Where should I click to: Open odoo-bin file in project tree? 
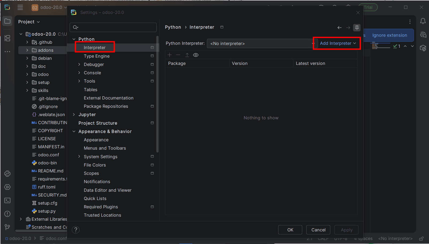pyautogui.click(x=47, y=163)
